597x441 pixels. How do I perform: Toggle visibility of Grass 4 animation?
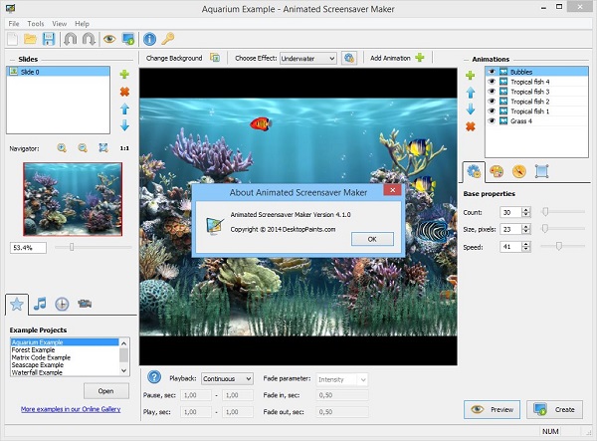(492, 121)
